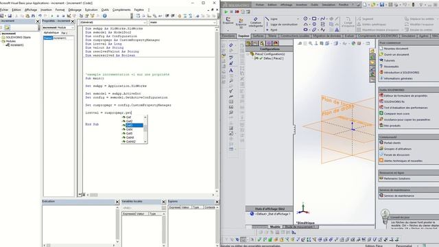439x247 pixels.
Task: Open FeatureManager tree tab icon
Action: pyautogui.click(x=248, y=43)
